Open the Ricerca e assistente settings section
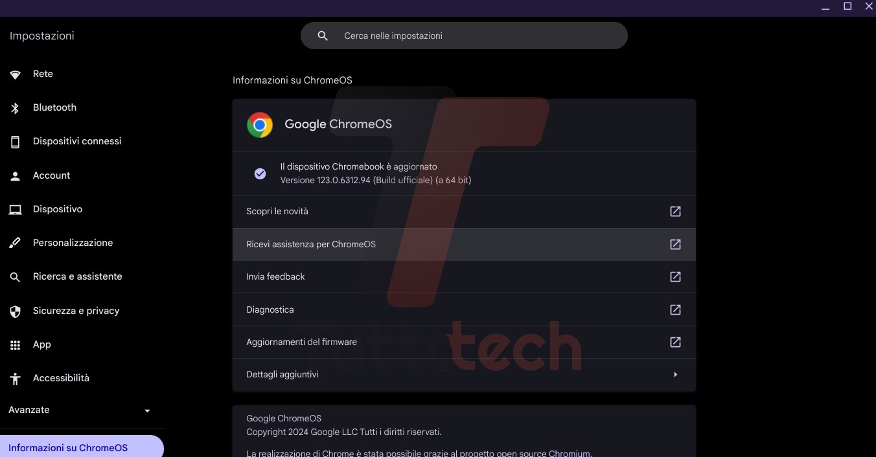The image size is (876, 457). click(77, 276)
